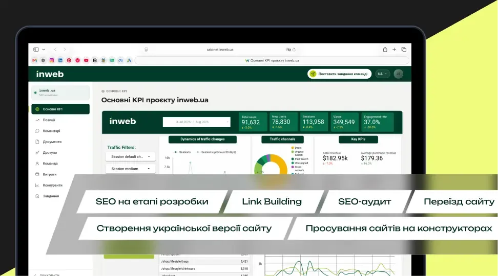Click the traffic channels donut chart
Screen dimensions: 498x276
pos(271,165)
